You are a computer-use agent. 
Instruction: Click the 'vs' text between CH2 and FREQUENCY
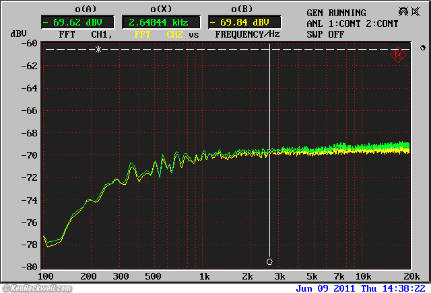coord(194,35)
